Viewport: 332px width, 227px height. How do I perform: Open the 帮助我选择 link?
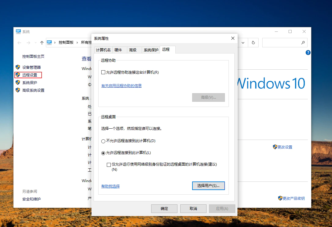(110, 186)
